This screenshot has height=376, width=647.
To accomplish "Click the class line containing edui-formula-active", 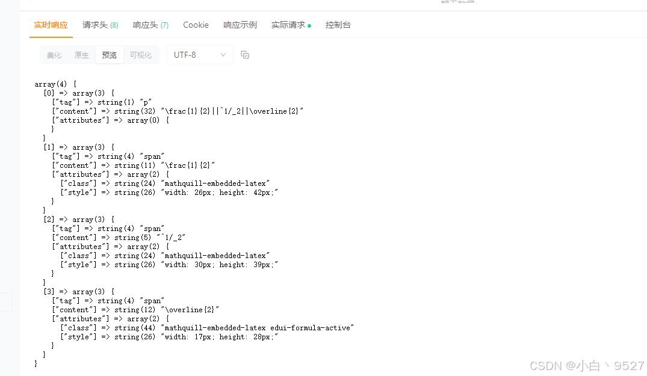I will (x=207, y=328).
